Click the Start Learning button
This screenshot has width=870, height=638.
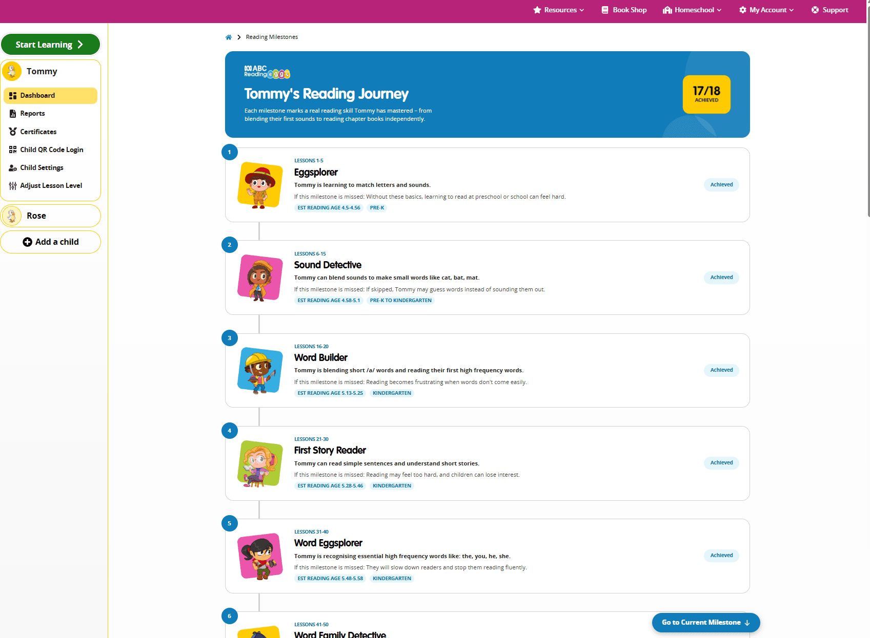pos(50,45)
